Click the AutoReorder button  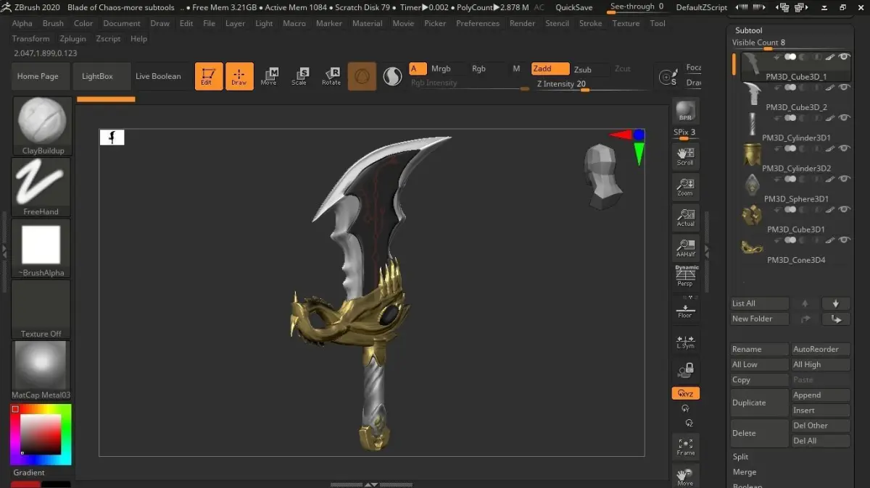[x=820, y=349]
